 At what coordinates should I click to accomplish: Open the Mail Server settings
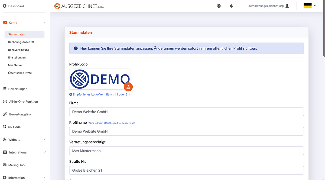pos(15,65)
